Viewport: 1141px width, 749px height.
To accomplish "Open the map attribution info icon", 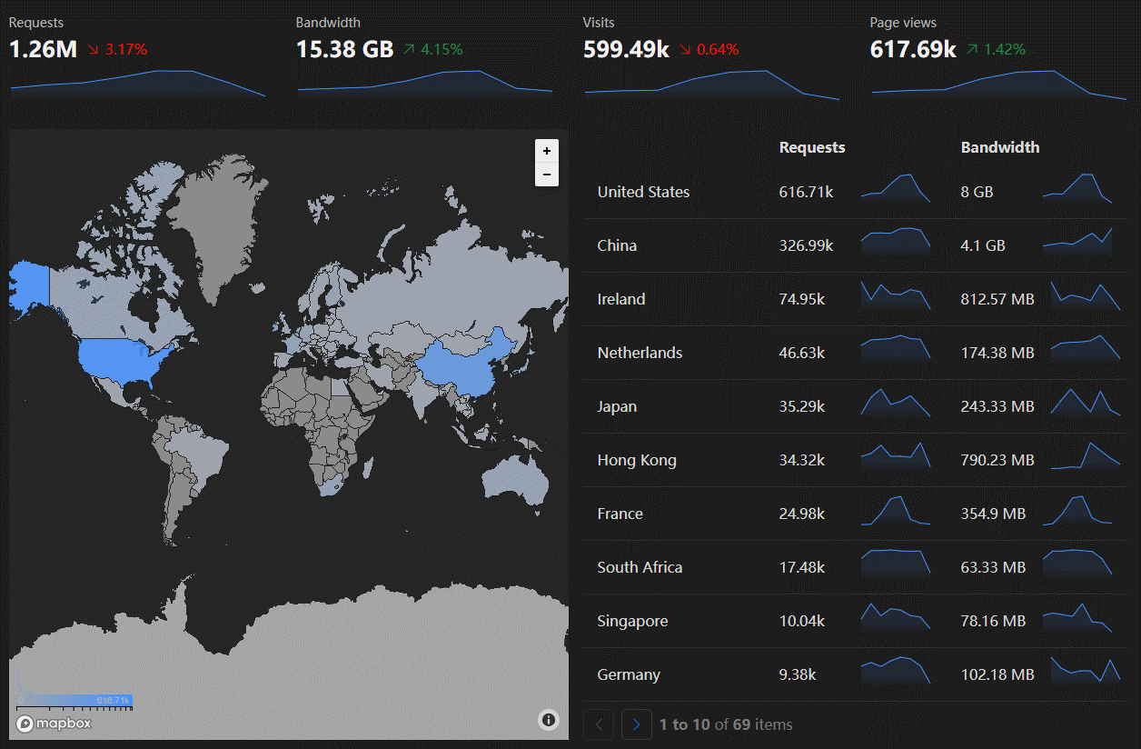I will [549, 720].
